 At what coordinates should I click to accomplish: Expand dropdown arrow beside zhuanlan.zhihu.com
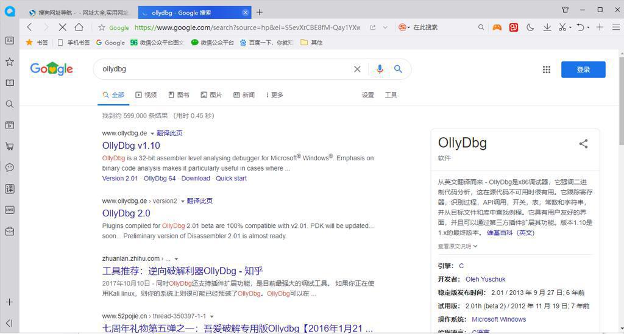pos(176,259)
